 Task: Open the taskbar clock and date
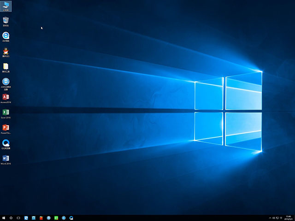tap(289, 217)
